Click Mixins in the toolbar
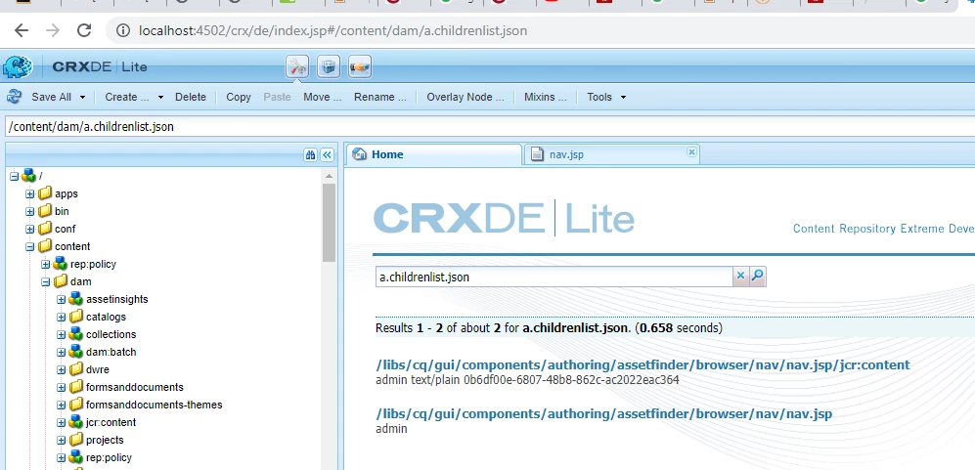 (546, 97)
